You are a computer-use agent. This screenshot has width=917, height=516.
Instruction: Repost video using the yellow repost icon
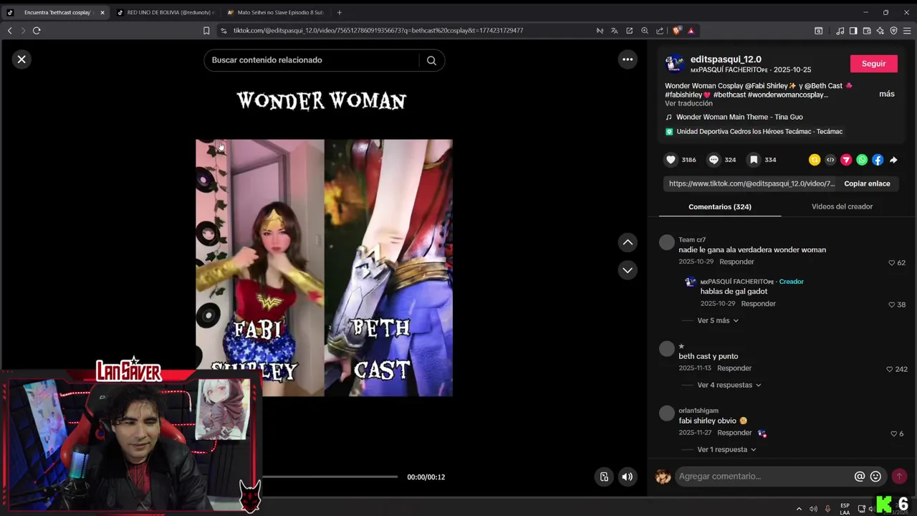[815, 160]
